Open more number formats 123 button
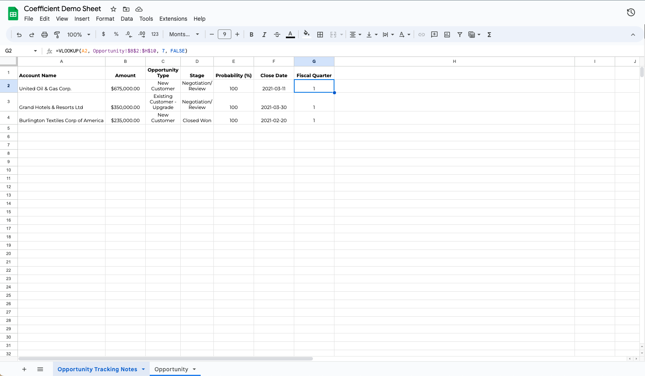Viewport: 645px width, 376px height. (x=155, y=34)
